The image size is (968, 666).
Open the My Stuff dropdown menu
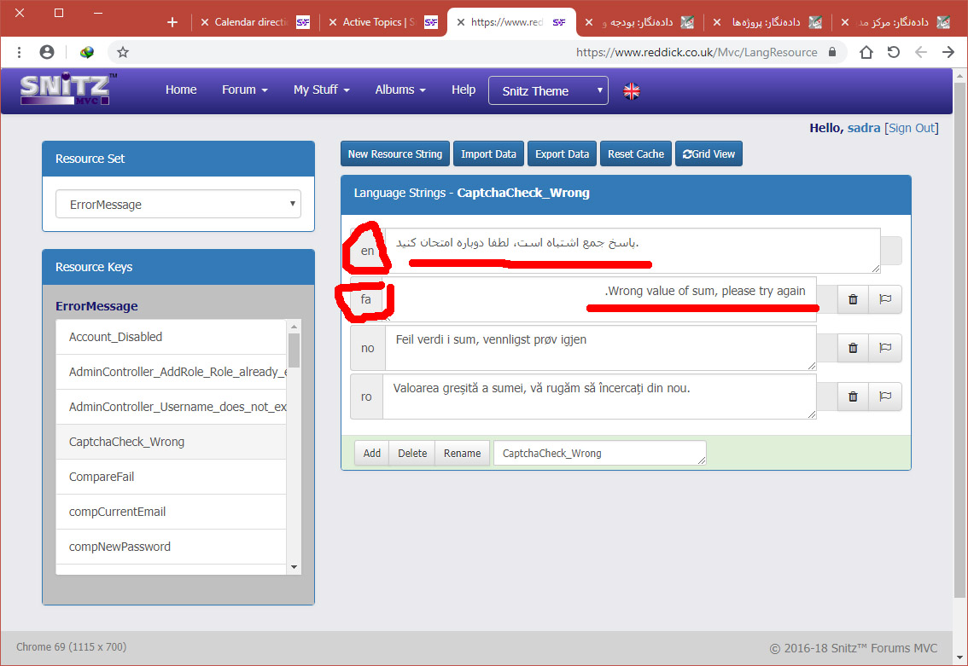coord(321,90)
